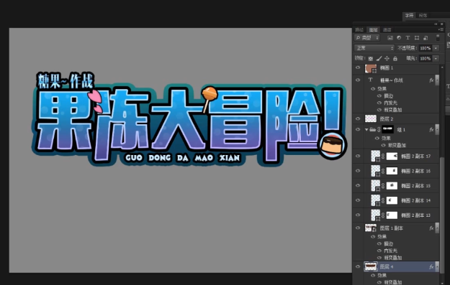Click lock image pixels brush icon
The height and width of the screenshot is (285, 450).
tap(379, 59)
